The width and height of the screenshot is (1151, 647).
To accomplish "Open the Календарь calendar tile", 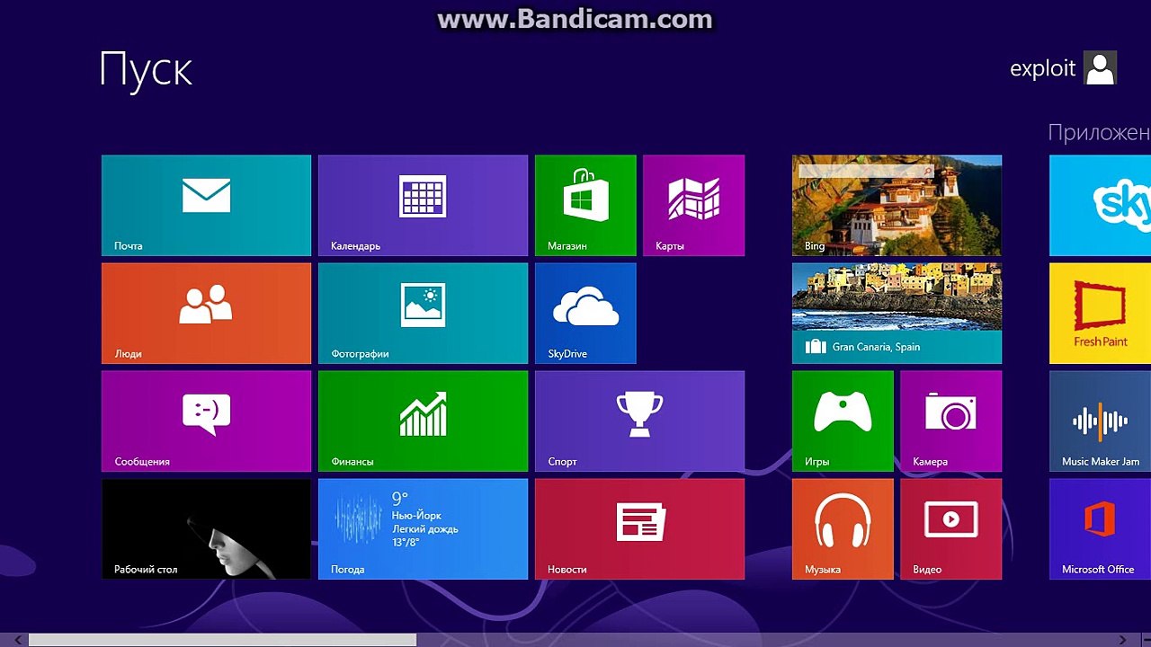I will (423, 206).
